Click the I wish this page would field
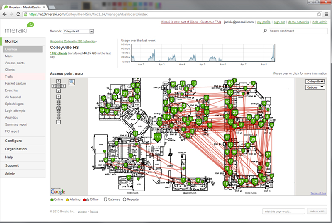This screenshot has width=332, height=223. click(x=283, y=211)
